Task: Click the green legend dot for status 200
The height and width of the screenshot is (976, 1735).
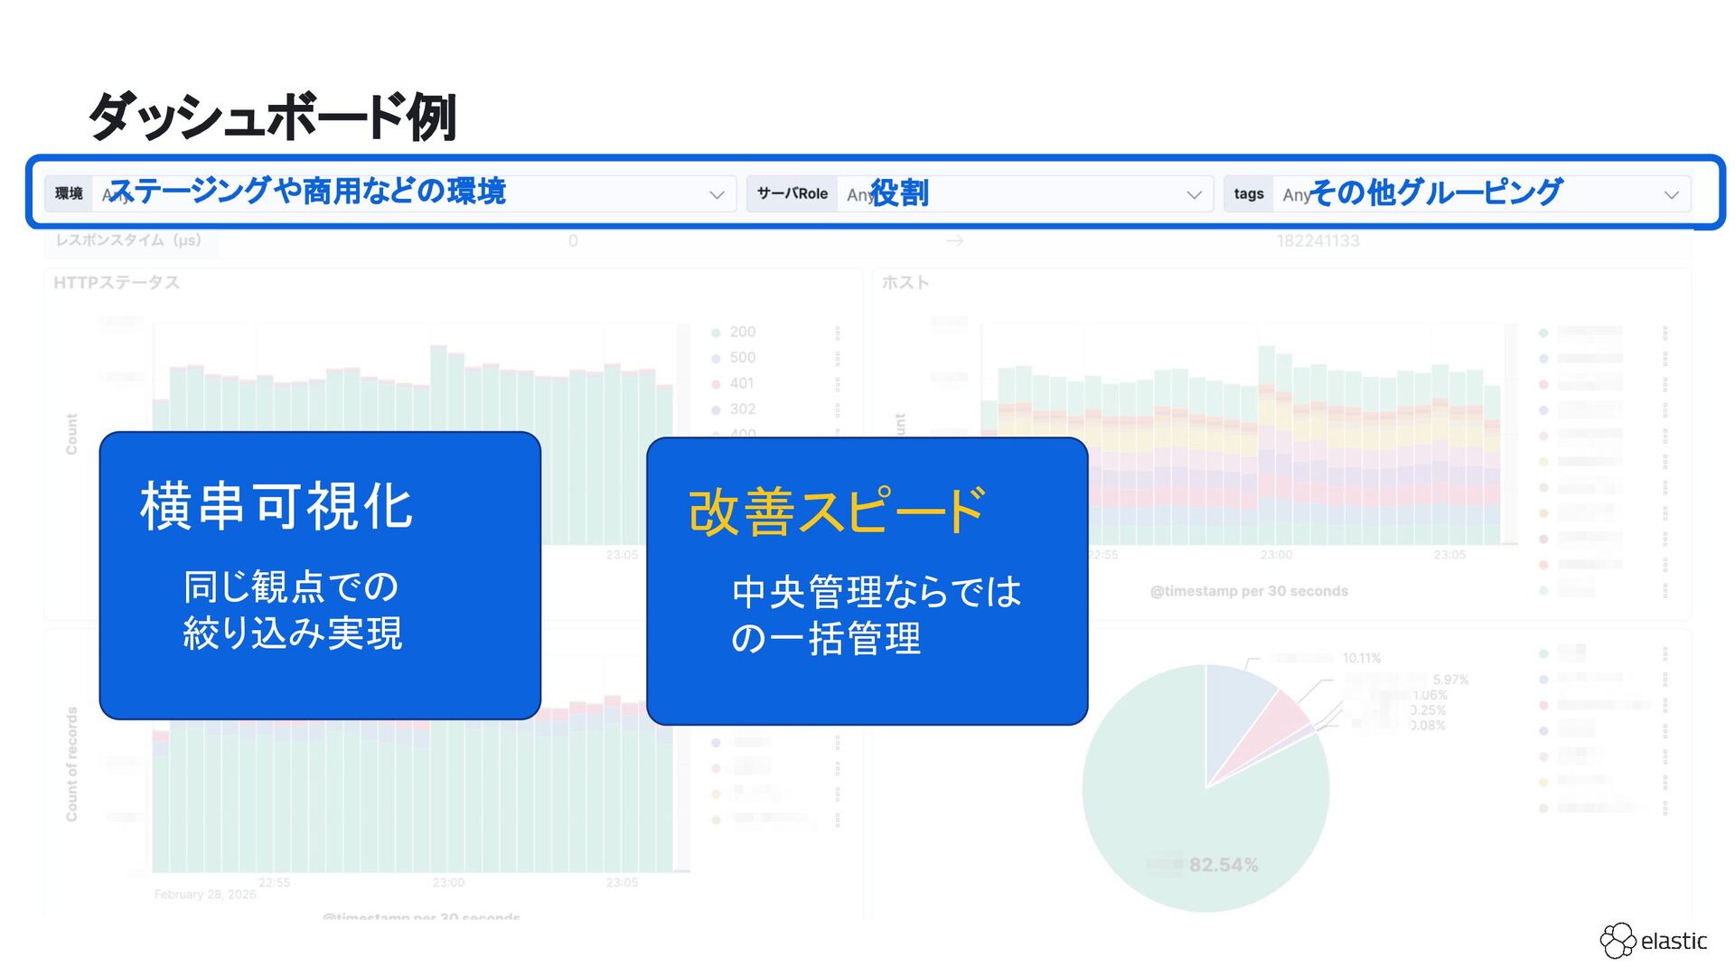Action: 716,333
